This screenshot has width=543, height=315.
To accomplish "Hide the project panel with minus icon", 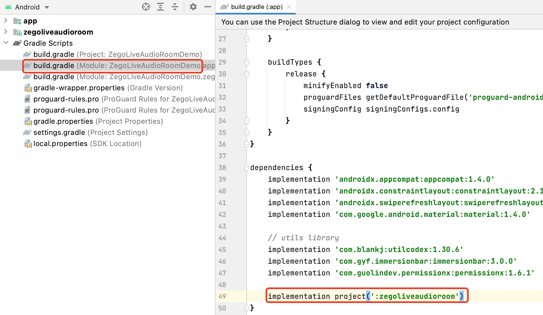I will (x=208, y=7).
